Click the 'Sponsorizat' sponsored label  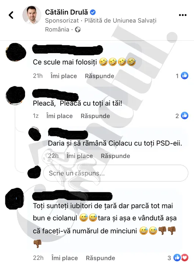(x=62, y=21)
